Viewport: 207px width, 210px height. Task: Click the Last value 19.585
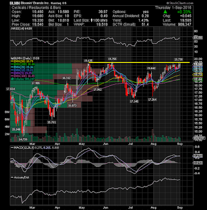click(186, 20)
